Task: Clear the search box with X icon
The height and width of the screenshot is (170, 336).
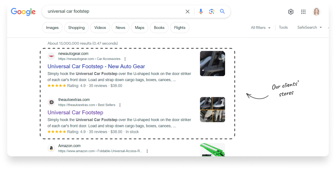Action: (188, 12)
